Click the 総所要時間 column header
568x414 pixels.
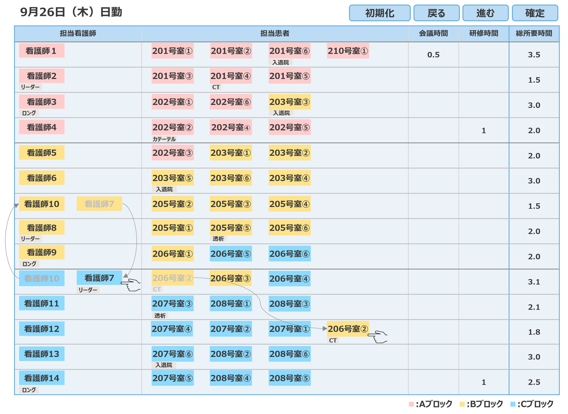[x=534, y=33]
